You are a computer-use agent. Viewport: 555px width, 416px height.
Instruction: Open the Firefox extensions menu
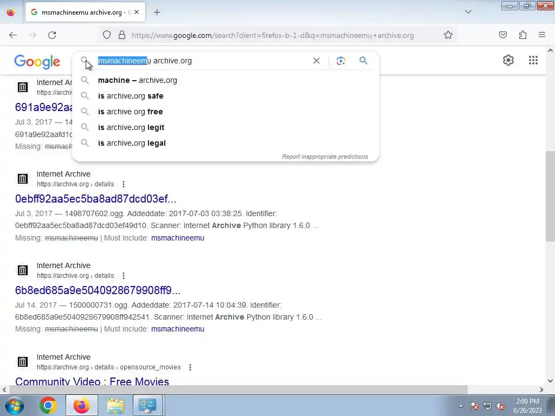pyautogui.click(x=522, y=35)
